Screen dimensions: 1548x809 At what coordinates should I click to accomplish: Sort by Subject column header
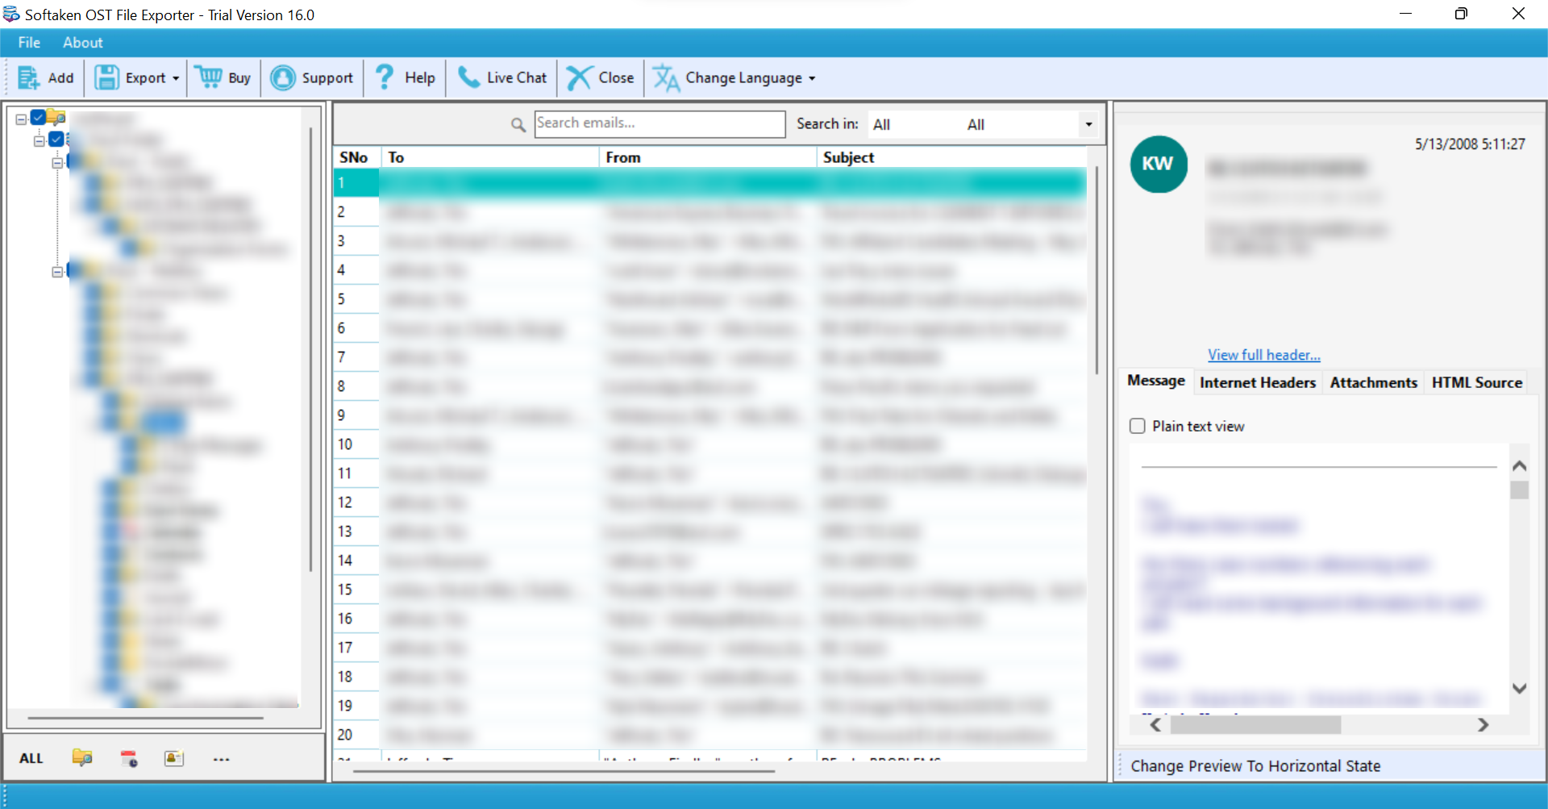(x=952, y=157)
